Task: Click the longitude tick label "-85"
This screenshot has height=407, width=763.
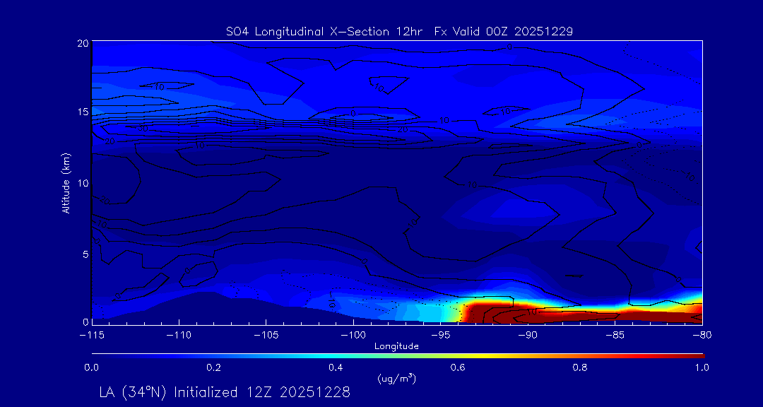Action: [x=615, y=335]
